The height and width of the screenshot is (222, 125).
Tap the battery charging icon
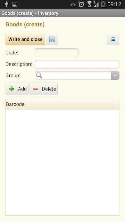coord(103,4)
